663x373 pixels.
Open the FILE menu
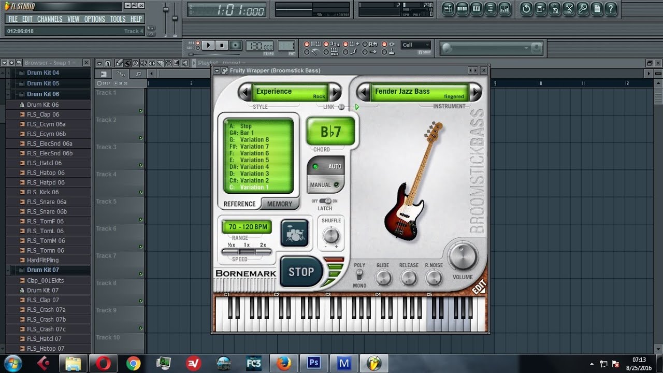pos(13,19)
